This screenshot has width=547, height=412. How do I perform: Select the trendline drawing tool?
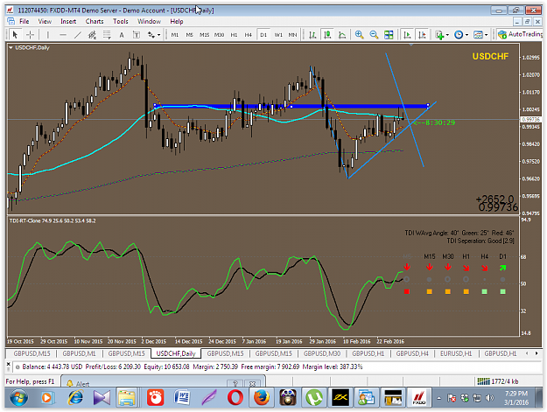pos(77,34)
